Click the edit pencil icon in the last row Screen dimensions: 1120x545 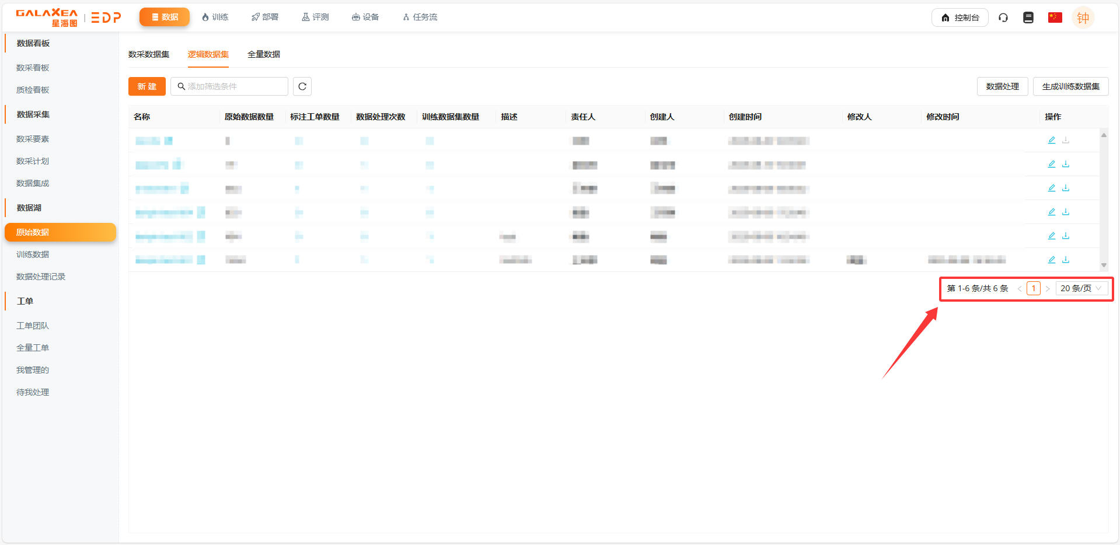tap(1052, 260)
